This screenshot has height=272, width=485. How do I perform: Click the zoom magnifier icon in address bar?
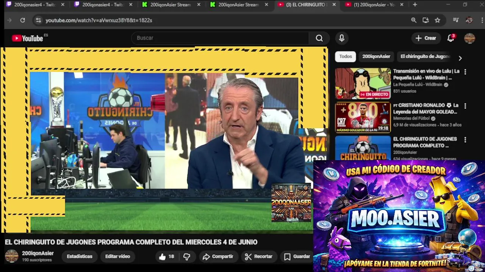(414, 20)
